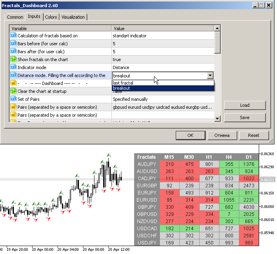The height and width of the screenshot is (254, 277).
Task: Click the D1 column header in dashboard
Action: 248,157
